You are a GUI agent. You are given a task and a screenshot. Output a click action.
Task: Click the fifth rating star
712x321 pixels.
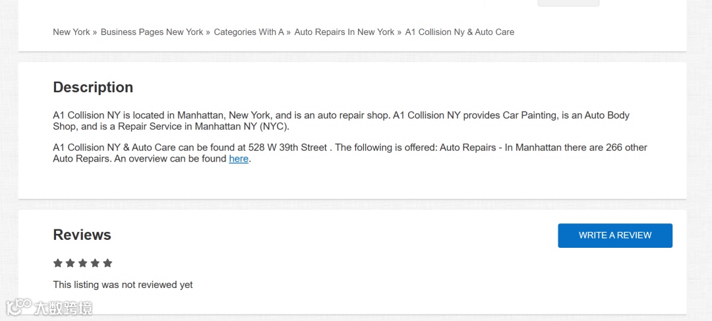click(107, 263)
